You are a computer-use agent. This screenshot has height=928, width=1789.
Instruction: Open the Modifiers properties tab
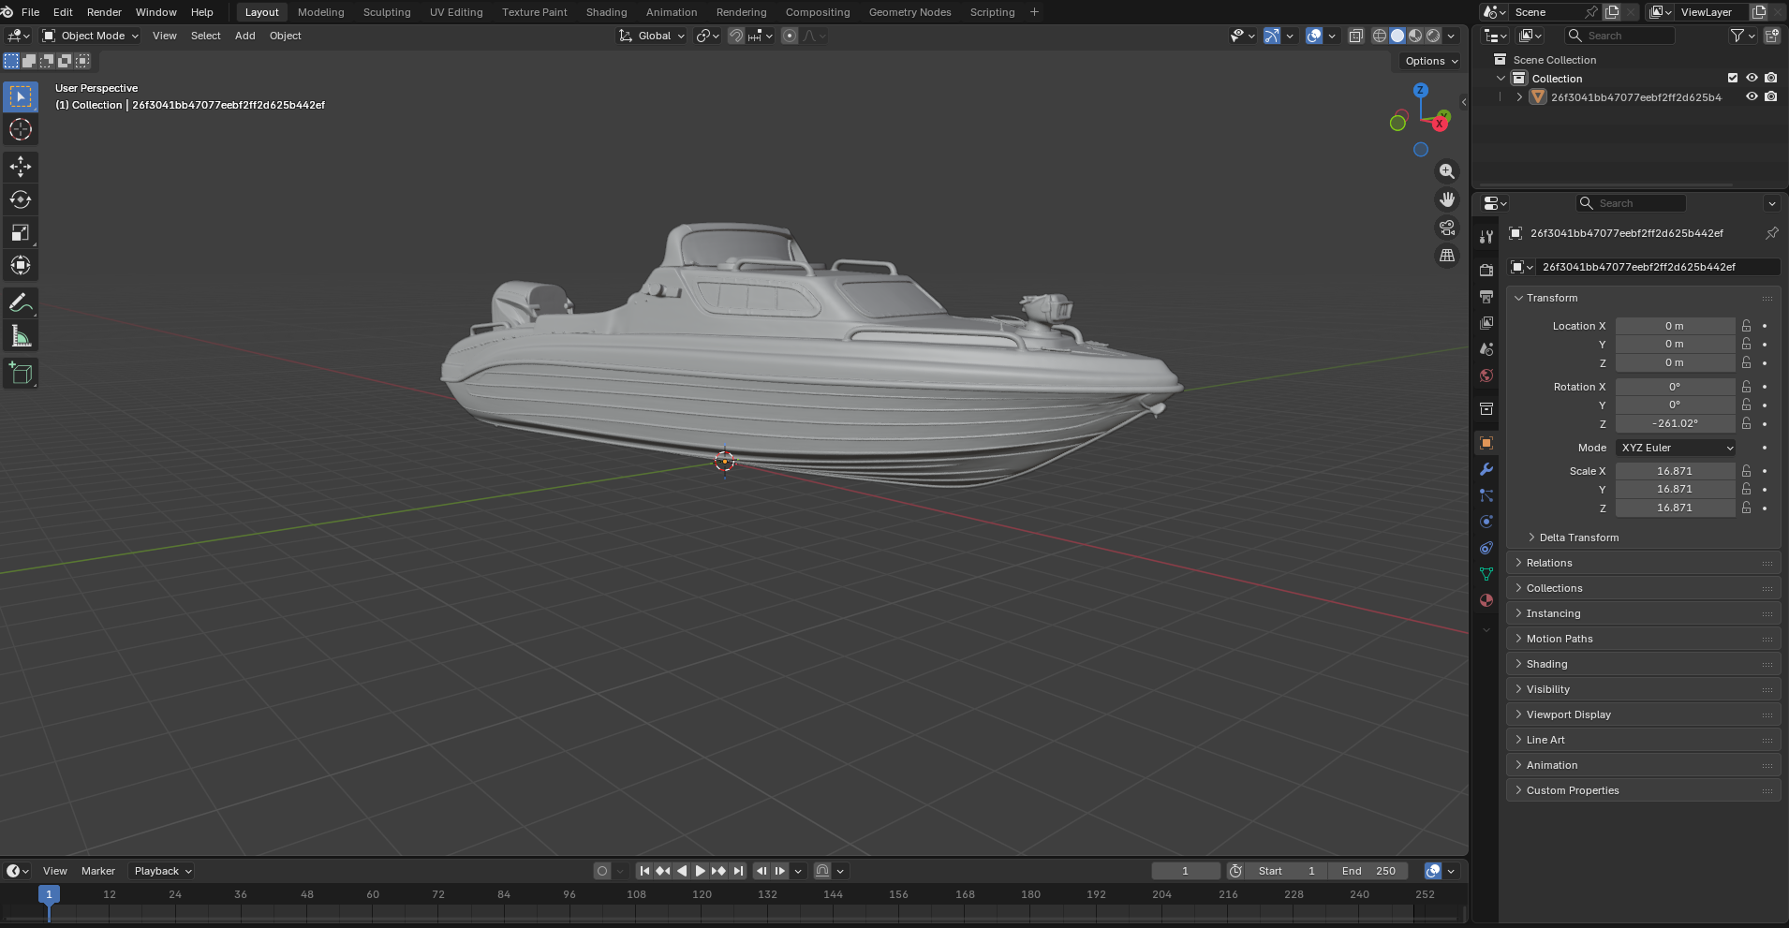click(1486, 469)
